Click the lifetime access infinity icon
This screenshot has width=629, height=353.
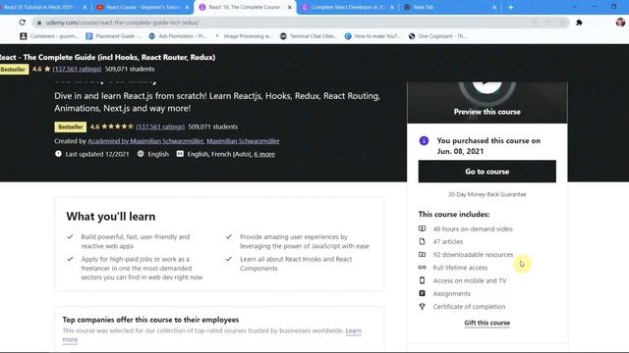(x=422, y=268)
